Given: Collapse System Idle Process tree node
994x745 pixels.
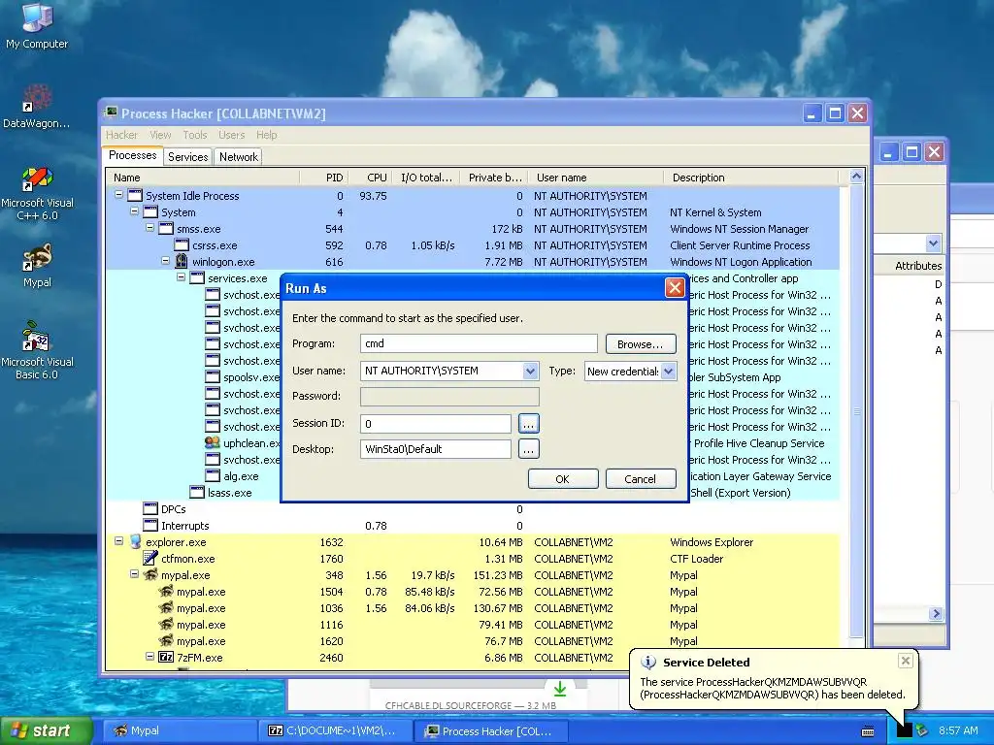Looking at the screenshot, I should pos(119,195).
